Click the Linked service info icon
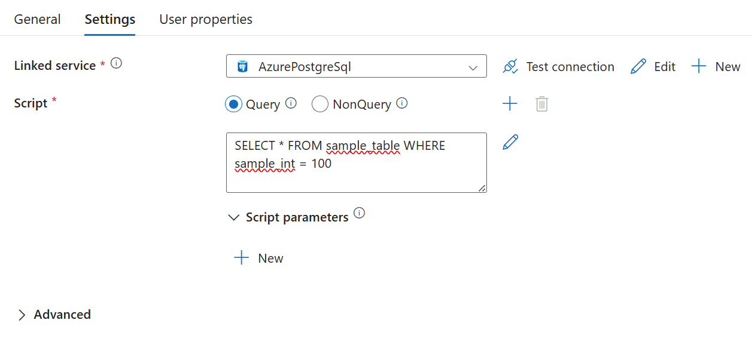Viewport: 752px width, 357px height. tap(117, 63)
